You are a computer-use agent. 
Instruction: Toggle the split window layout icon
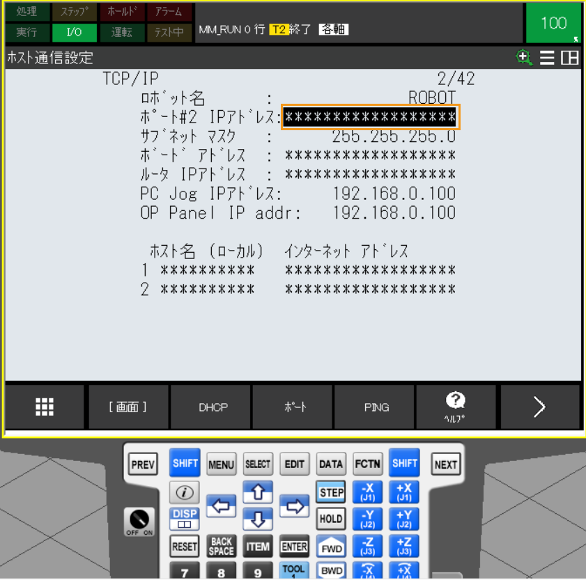coord(569,58)
